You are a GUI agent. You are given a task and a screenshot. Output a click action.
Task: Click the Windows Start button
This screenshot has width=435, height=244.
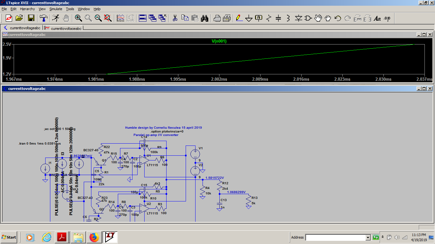pyautogui.click(x=9, y=237)
